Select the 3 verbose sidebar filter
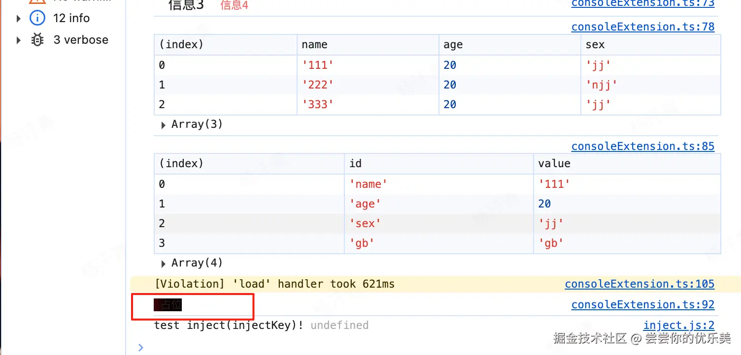The width and height of the screenshot is (741, 355). 81,40
